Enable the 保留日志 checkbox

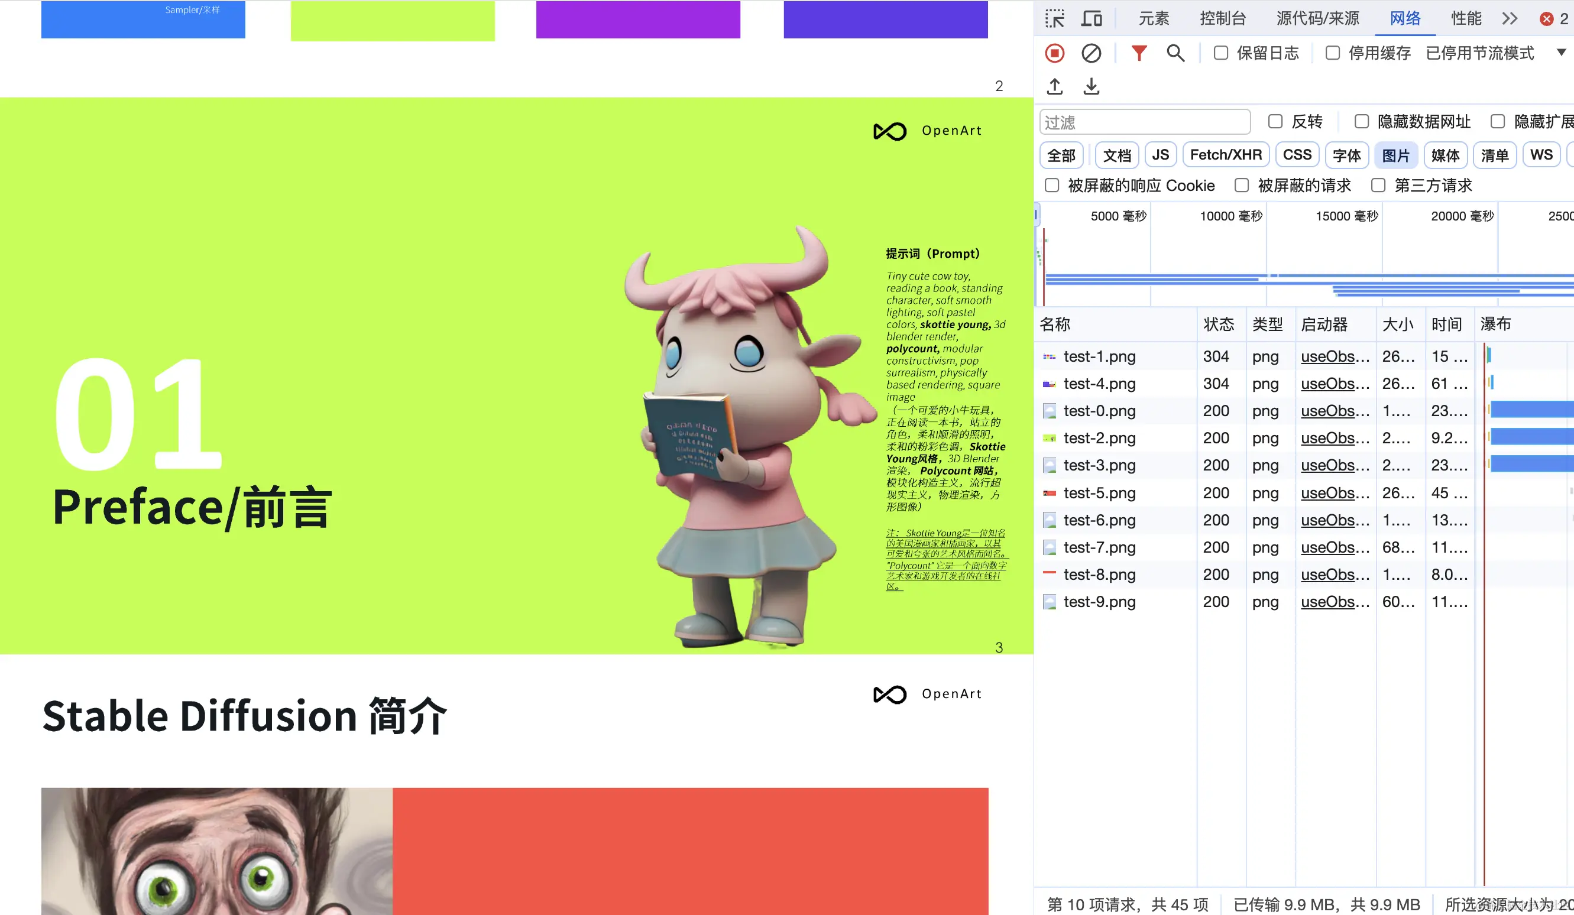(1220, 53)
